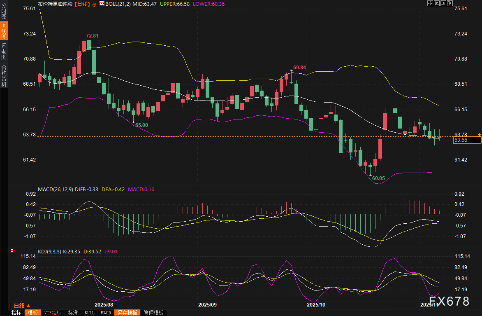Click the crosshair cursor icon in top-right toolbar
Viewport: 482px width, 316px height.
point(430,4)
